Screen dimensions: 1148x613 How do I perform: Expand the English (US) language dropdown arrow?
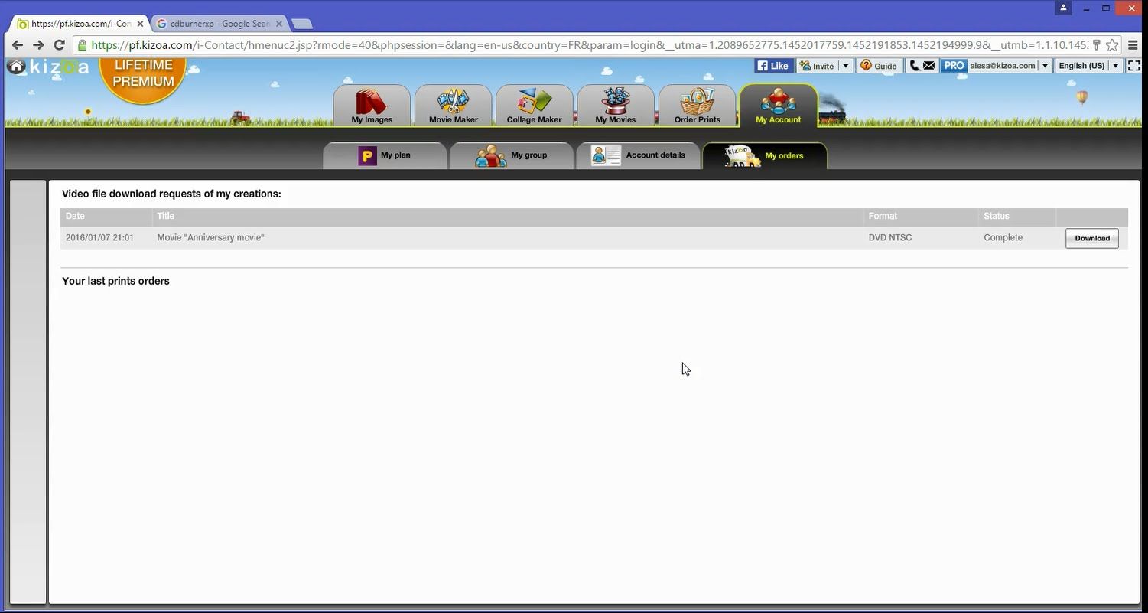pyautogui.click(x=1116, y=66)
